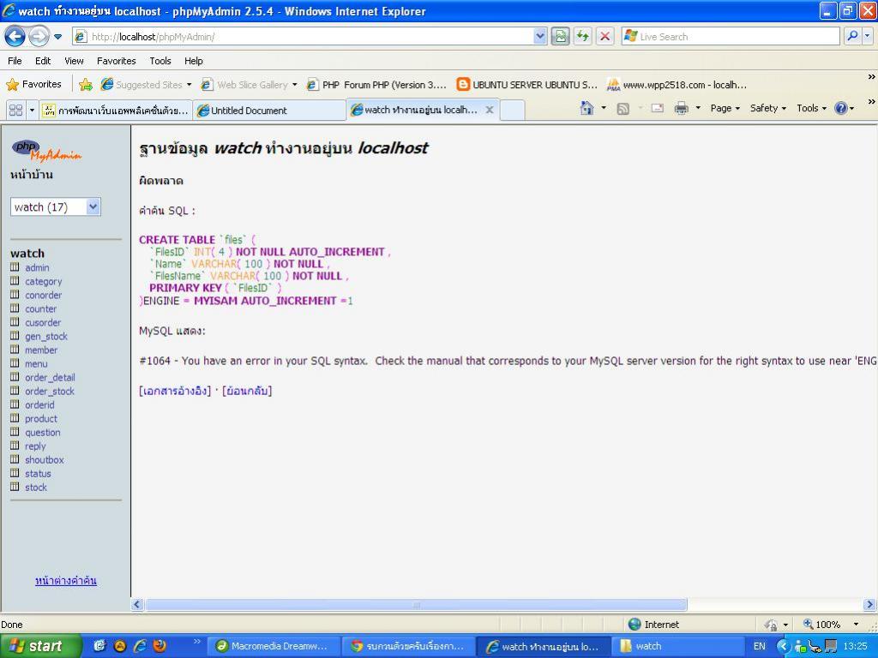Image resolution: width=878 pixels, height=658 pixels.
Task: Click the horizontal scrollbar thumb
Action: click(416, 604)
